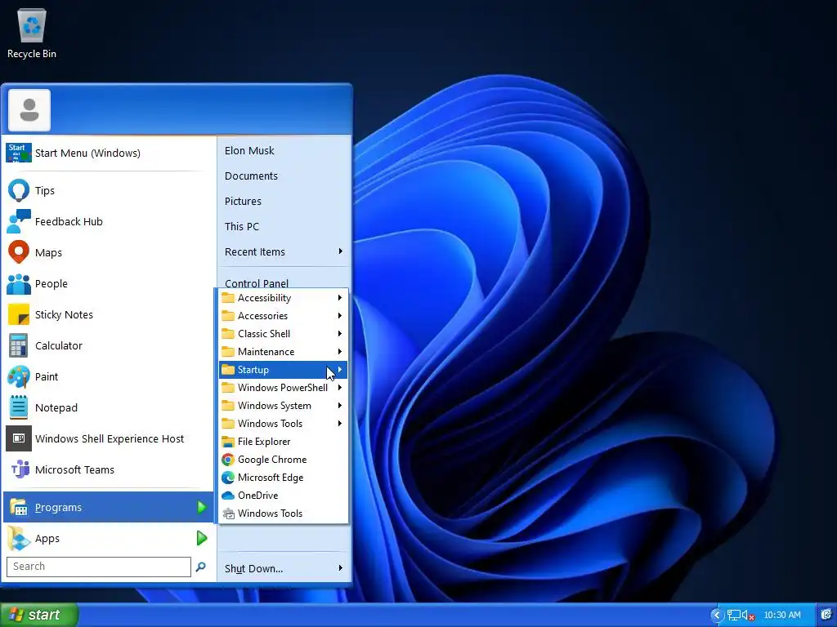Click the search magnifier icon
Viewport: 837px width, 627px height.
pyautogui.click(x=201, y=567)
